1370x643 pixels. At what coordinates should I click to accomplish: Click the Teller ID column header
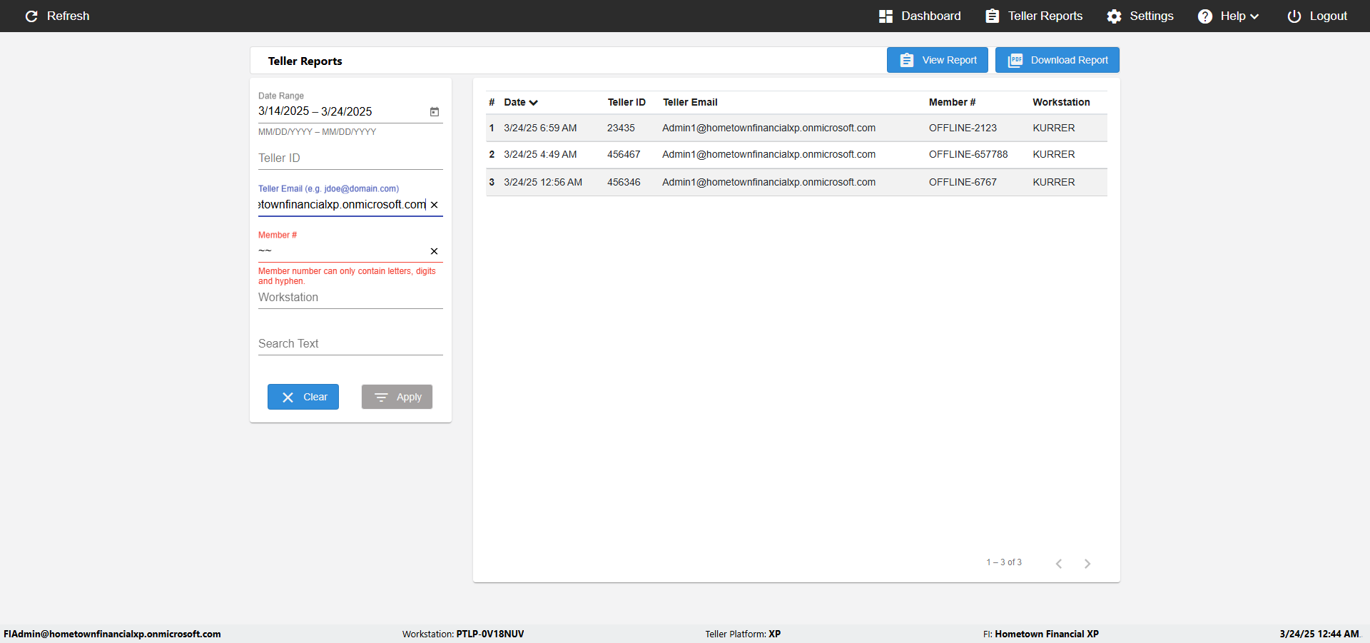click(x=626, y=102)
